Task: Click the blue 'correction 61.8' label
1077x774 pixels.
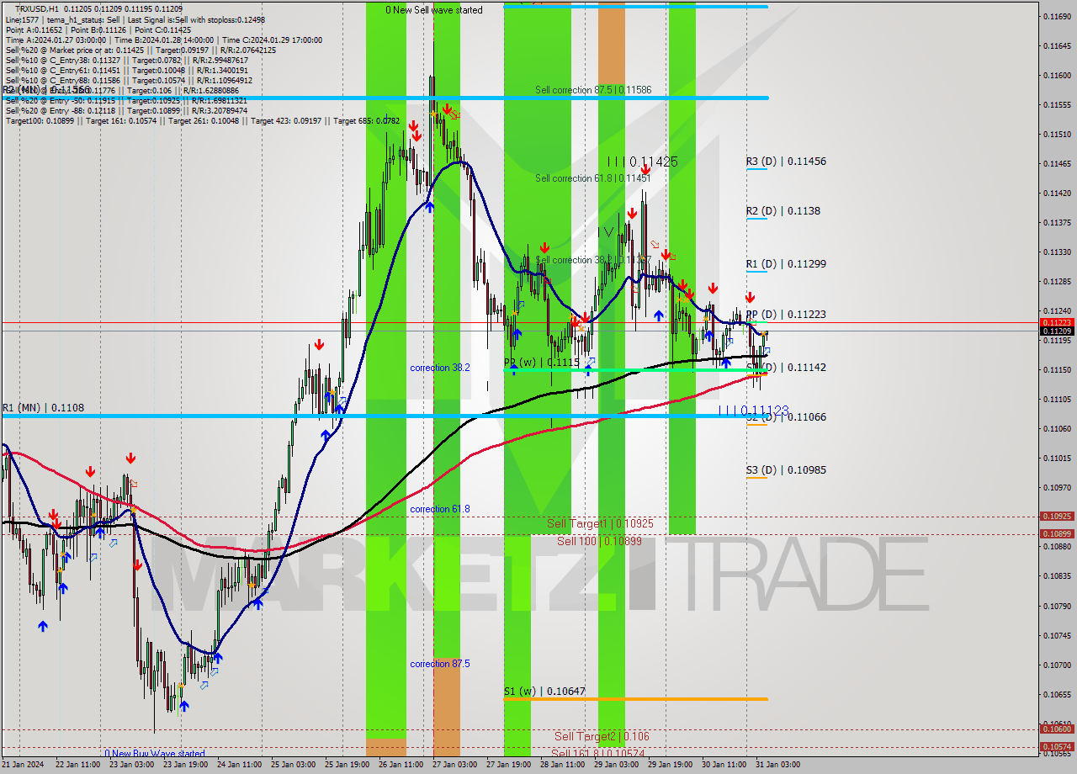Action: coord(440,510)
